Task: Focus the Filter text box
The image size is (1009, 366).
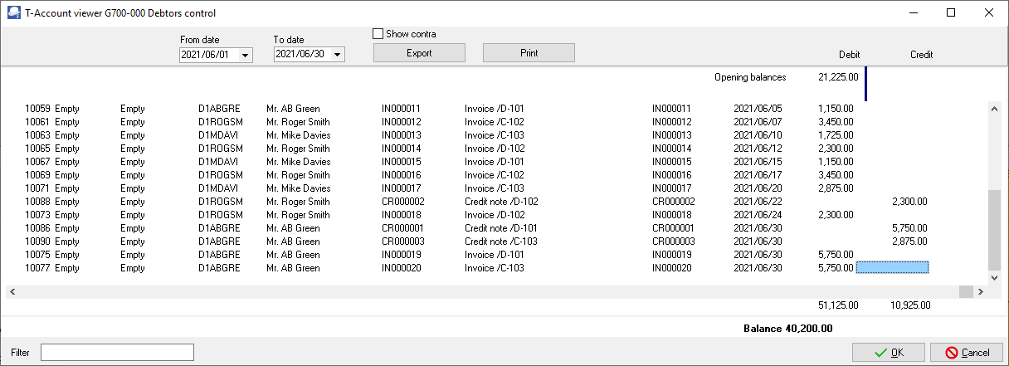Action: [x=117, y=353]
